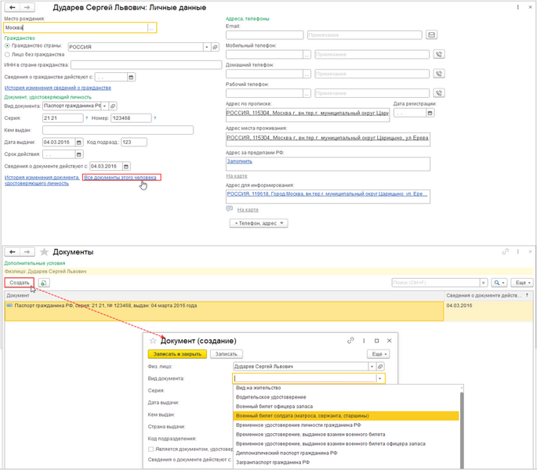Click the copy icon next to Создать
The image size is (537, 470).
coord(44,282)
